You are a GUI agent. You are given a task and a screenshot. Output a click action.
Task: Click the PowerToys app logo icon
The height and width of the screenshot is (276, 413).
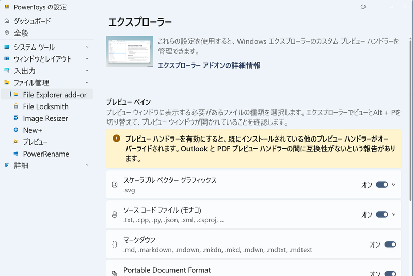coord(7,7)
